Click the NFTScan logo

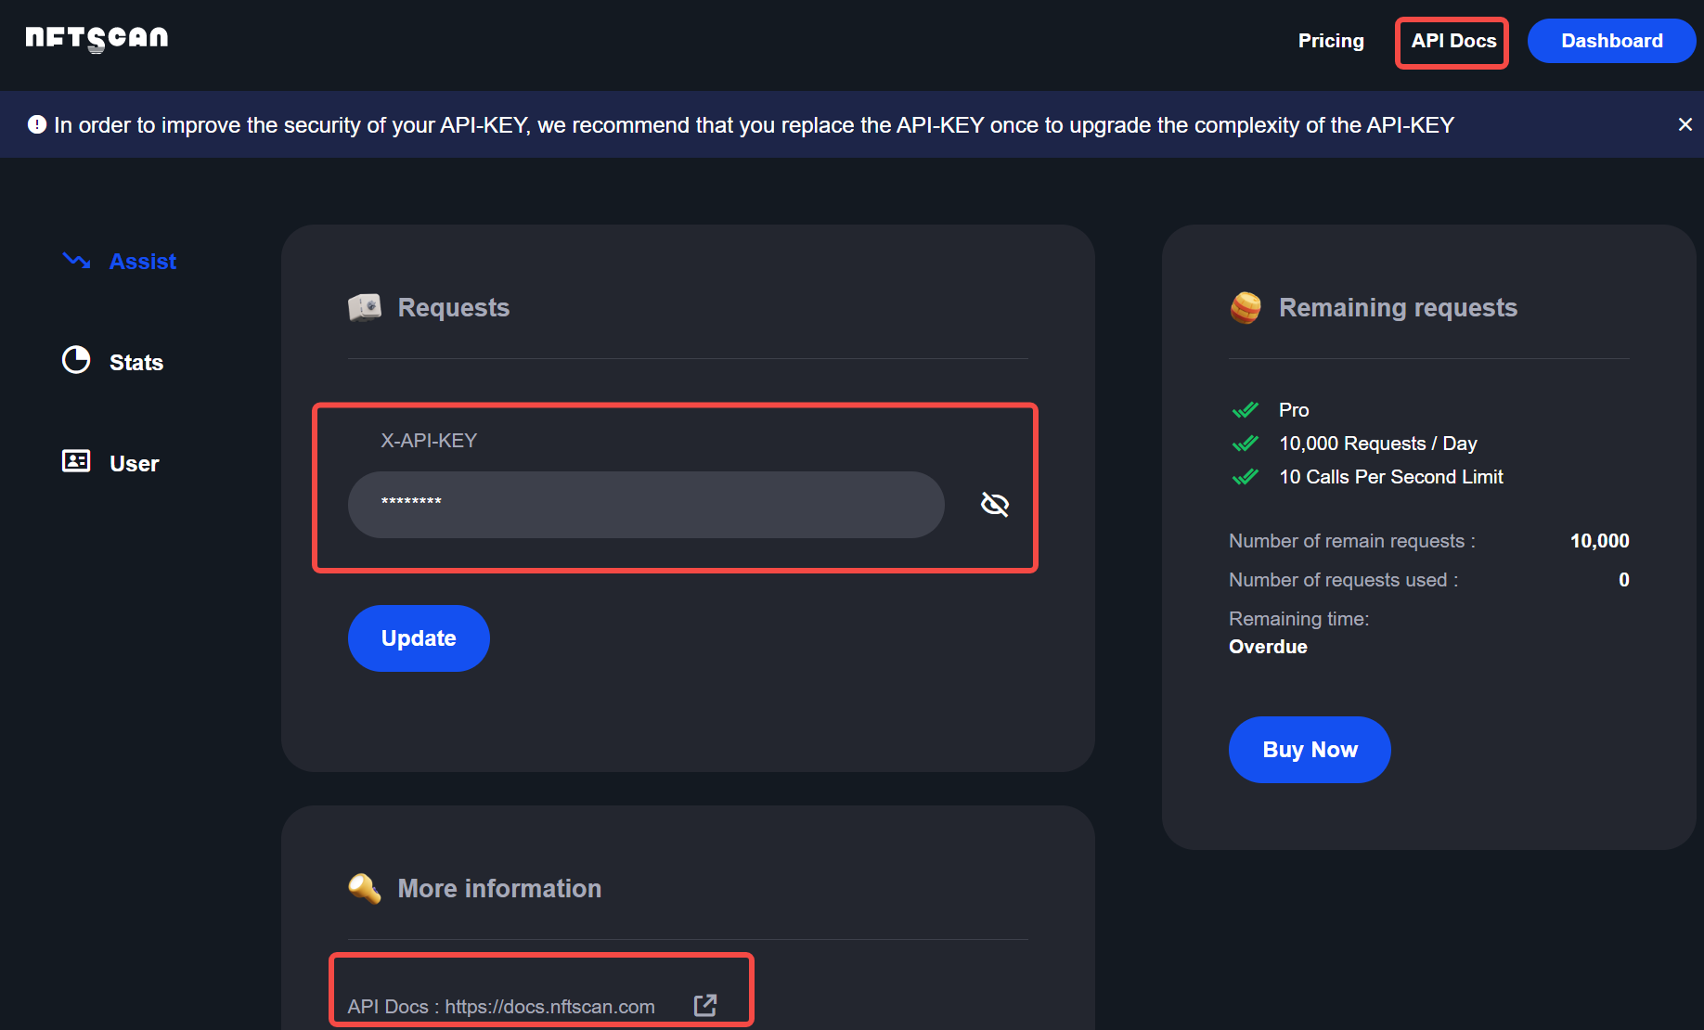[97, 39]
